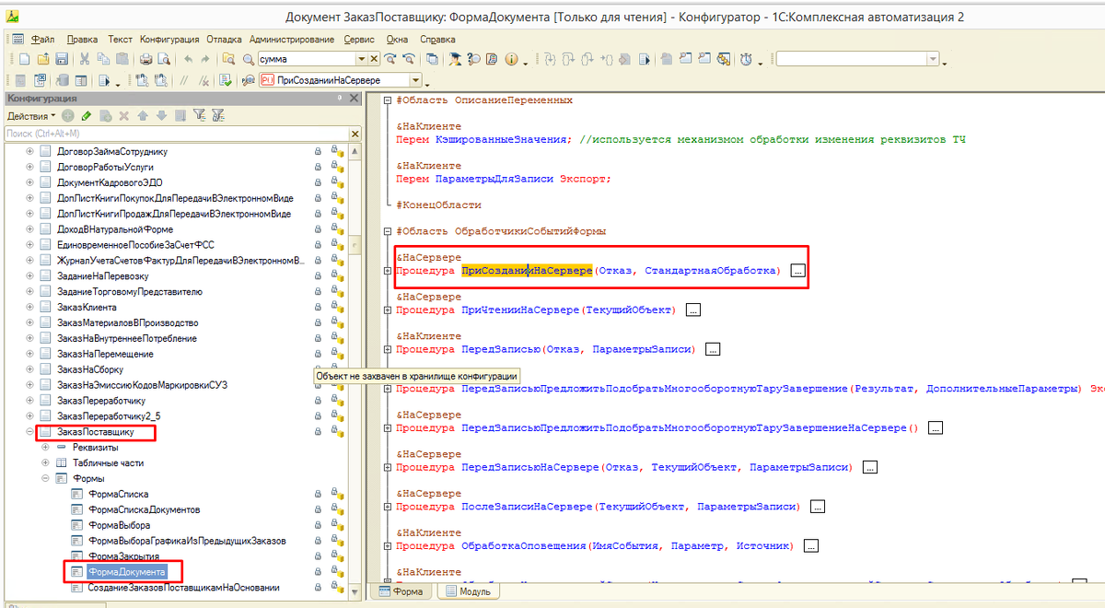Click the Find next icon
Viewport: 1105px width, 608px height.
click(x=390, y=59)
